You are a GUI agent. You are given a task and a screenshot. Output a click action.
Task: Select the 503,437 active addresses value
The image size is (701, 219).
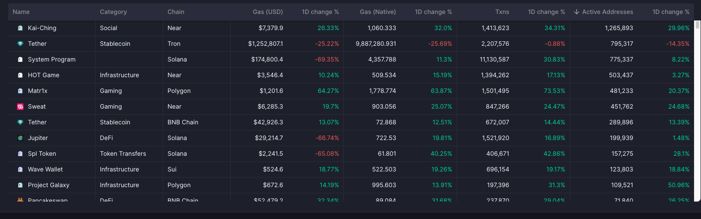[621, 75]
